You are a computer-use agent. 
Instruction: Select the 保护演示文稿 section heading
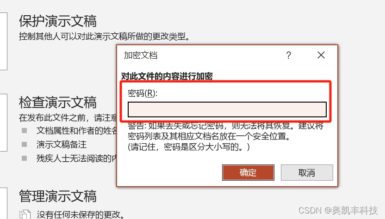(58, 21)
